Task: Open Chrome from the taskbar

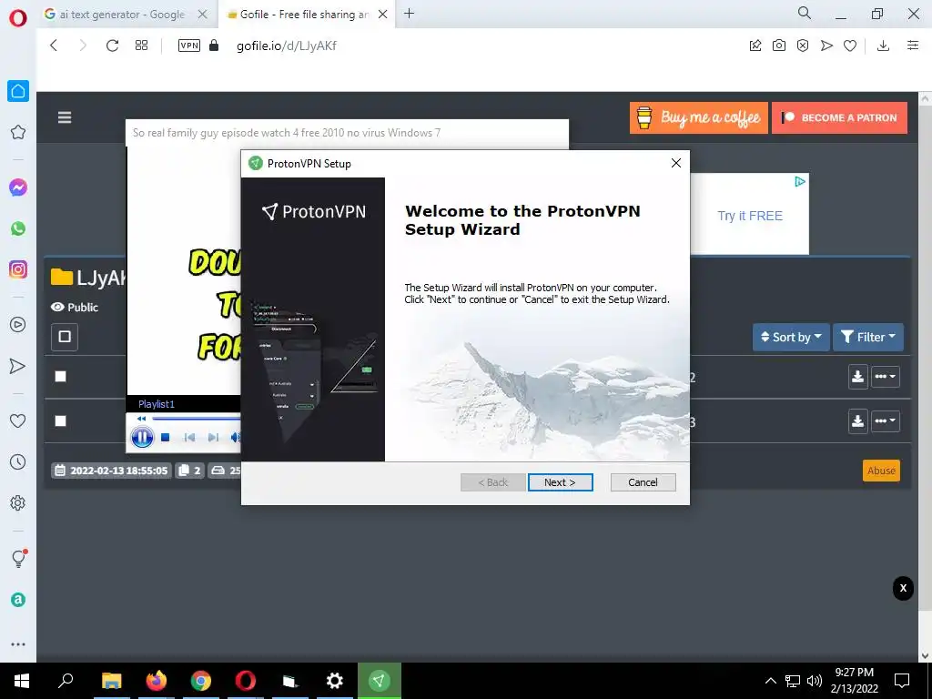Action: [x=201, y=681]
